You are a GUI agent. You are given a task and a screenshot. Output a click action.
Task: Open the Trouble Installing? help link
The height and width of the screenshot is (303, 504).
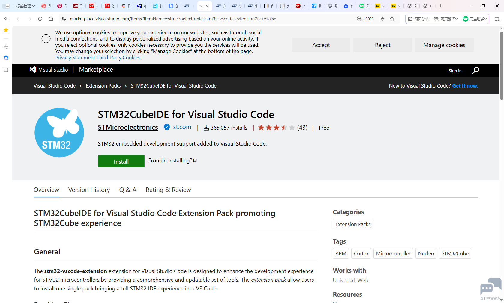172,160
